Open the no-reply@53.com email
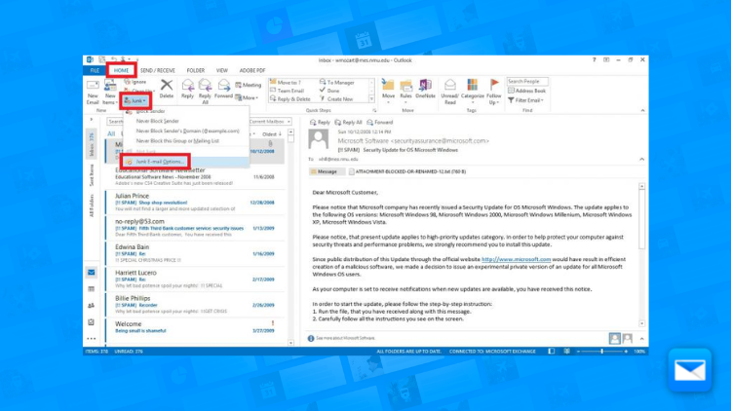The image size is (731, 411). click(195, 228)
